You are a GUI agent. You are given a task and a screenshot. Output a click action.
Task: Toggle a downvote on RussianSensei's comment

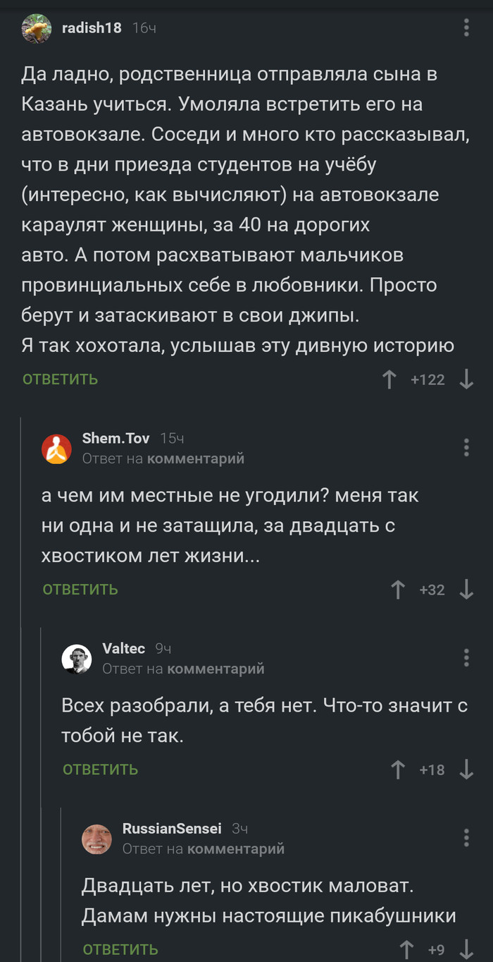click(x=466, y=949)
